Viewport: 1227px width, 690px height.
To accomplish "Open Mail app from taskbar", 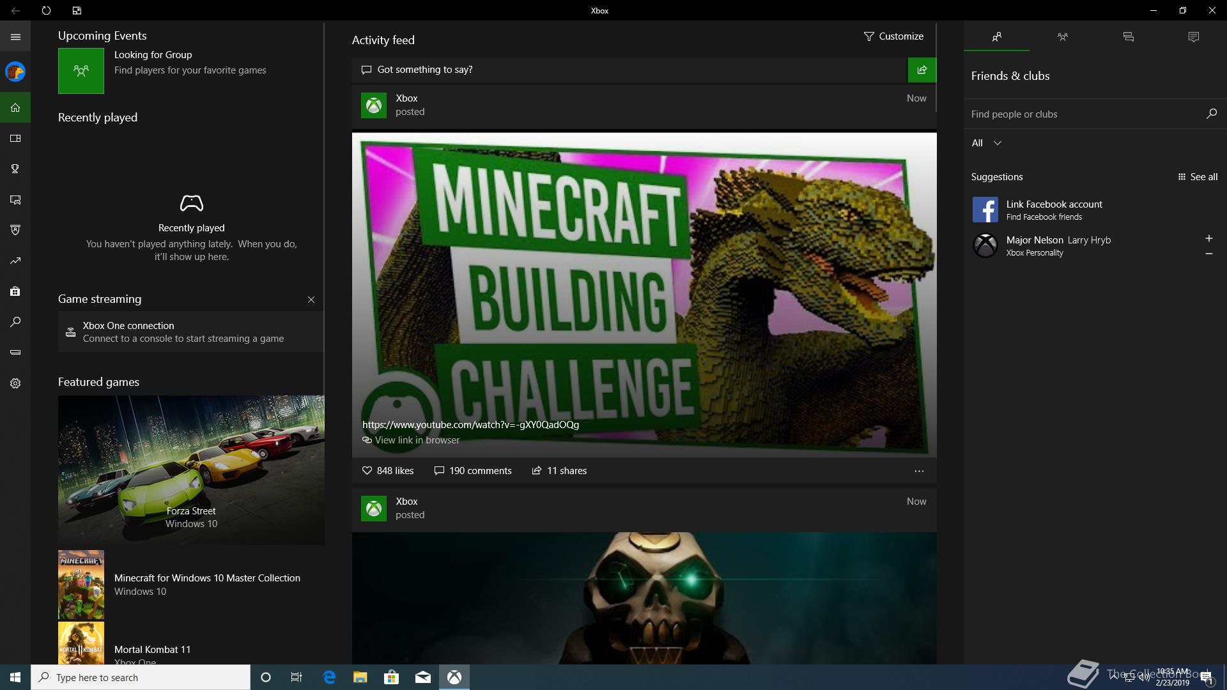I will tap(423, 677).
